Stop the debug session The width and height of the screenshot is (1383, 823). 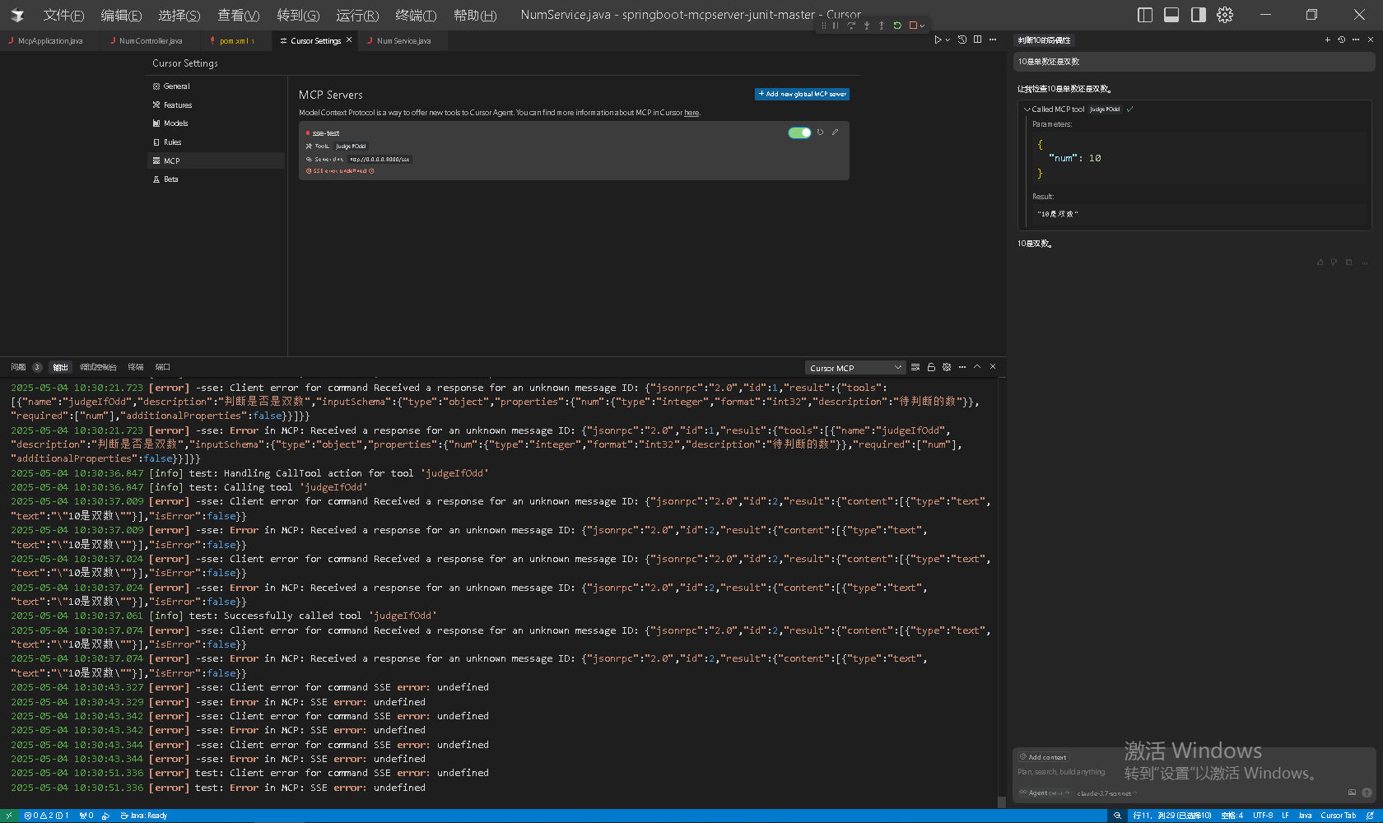coord(912,26)
